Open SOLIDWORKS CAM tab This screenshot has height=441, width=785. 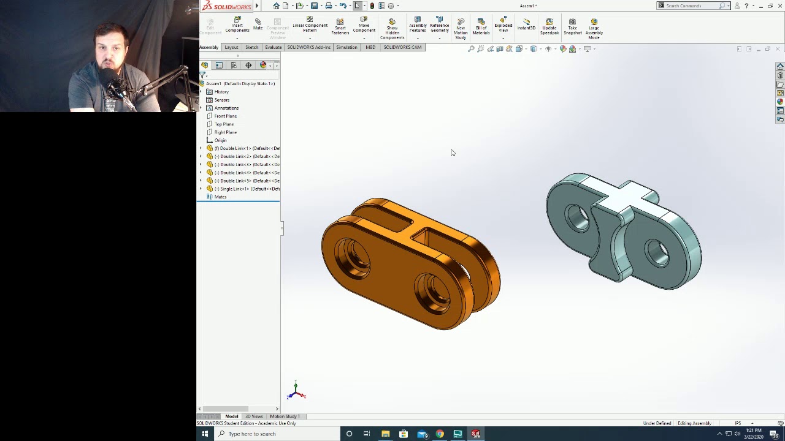pos(402,47)
